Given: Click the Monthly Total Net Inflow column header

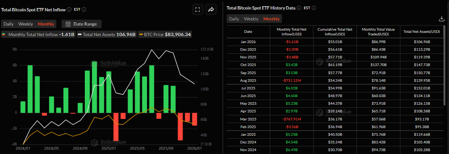Looking at the screenshot, I should [291, 32].
